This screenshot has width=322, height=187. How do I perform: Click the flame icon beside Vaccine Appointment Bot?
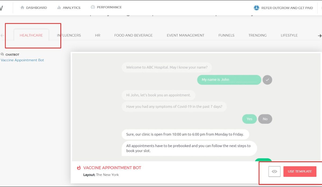coord(79,168)
